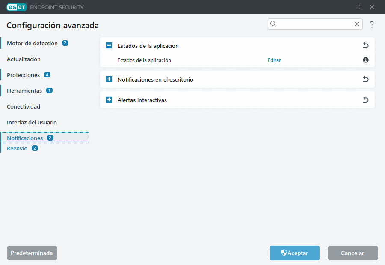Expand the Alertas interactivas section

(109, 100)
